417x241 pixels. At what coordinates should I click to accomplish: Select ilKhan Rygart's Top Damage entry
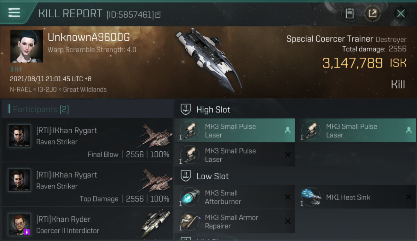(87, 184)
